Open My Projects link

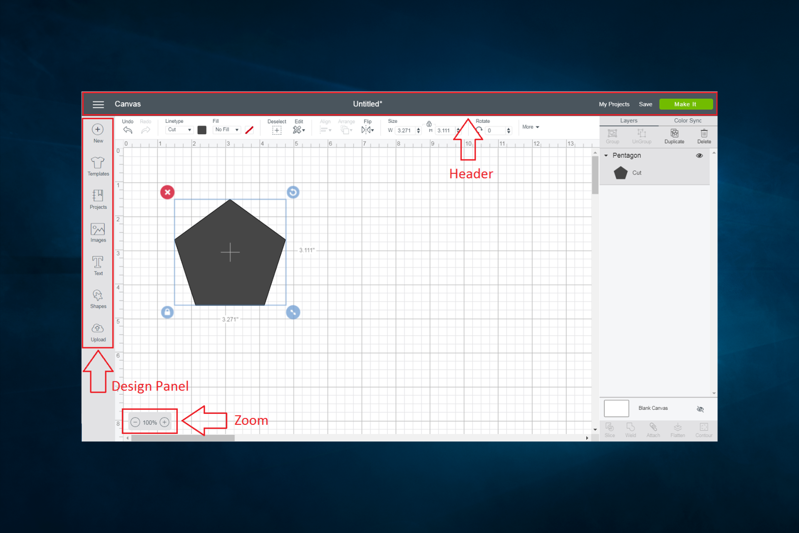coord(614,104)
